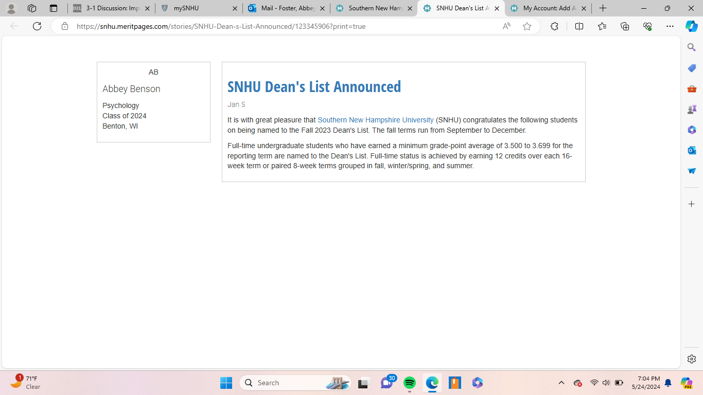Open weather widget 71°F Clear
Viewport: 703px width, 395px height.
point(26,382)
